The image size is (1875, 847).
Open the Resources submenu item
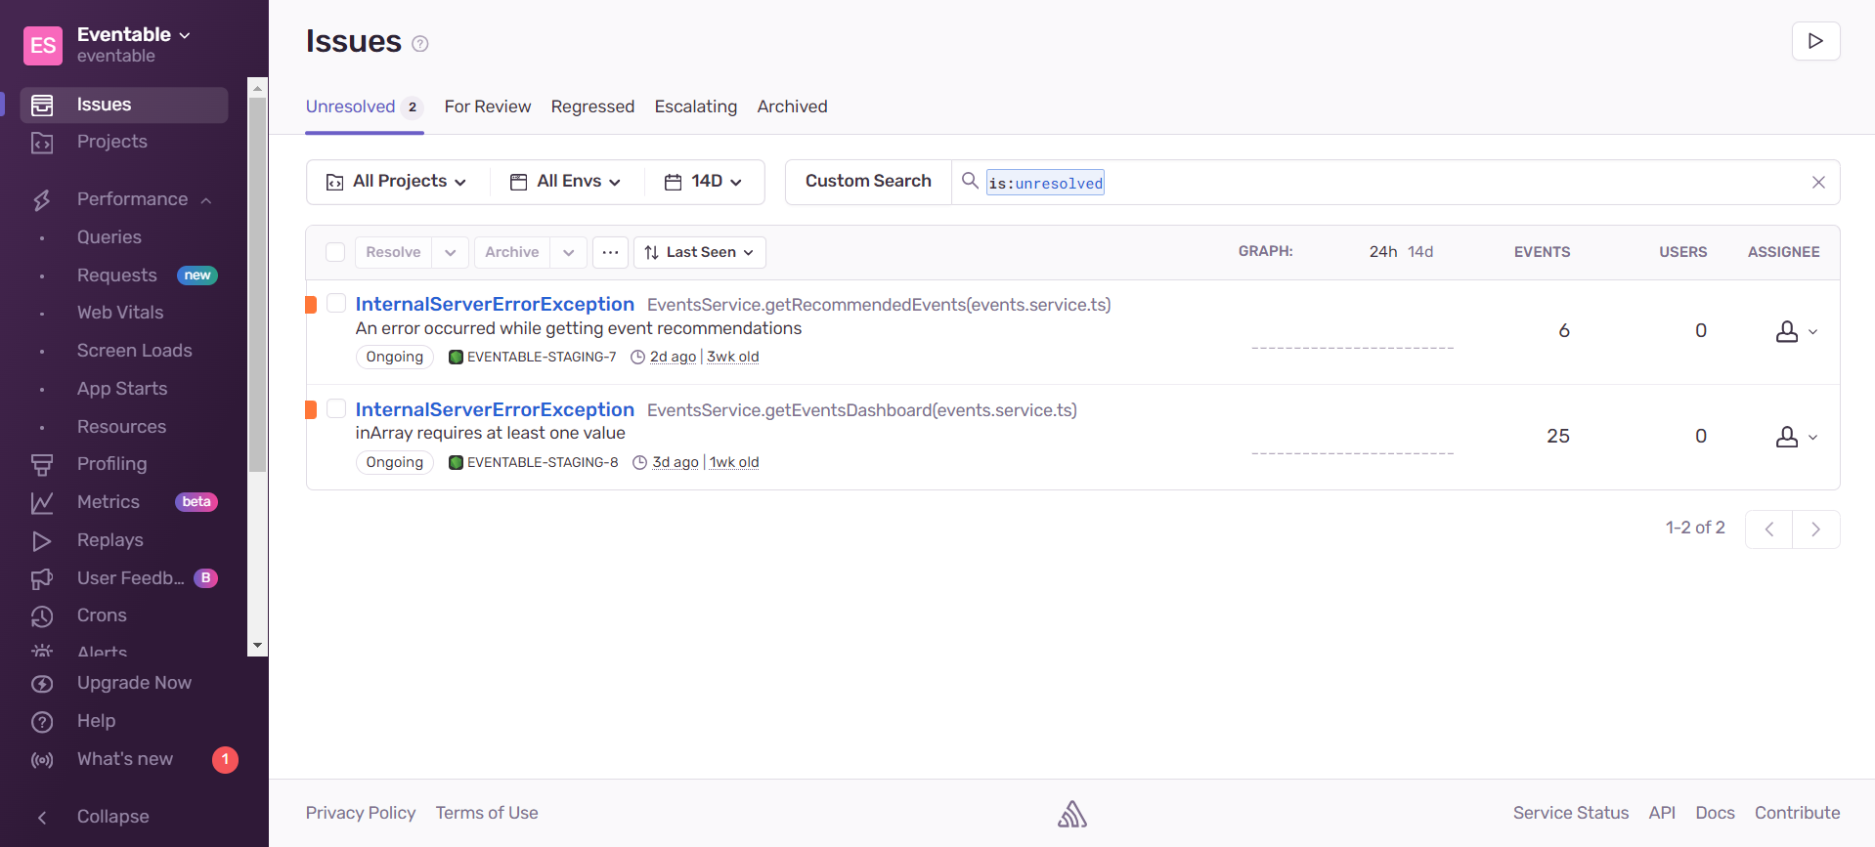pos(121,427)
